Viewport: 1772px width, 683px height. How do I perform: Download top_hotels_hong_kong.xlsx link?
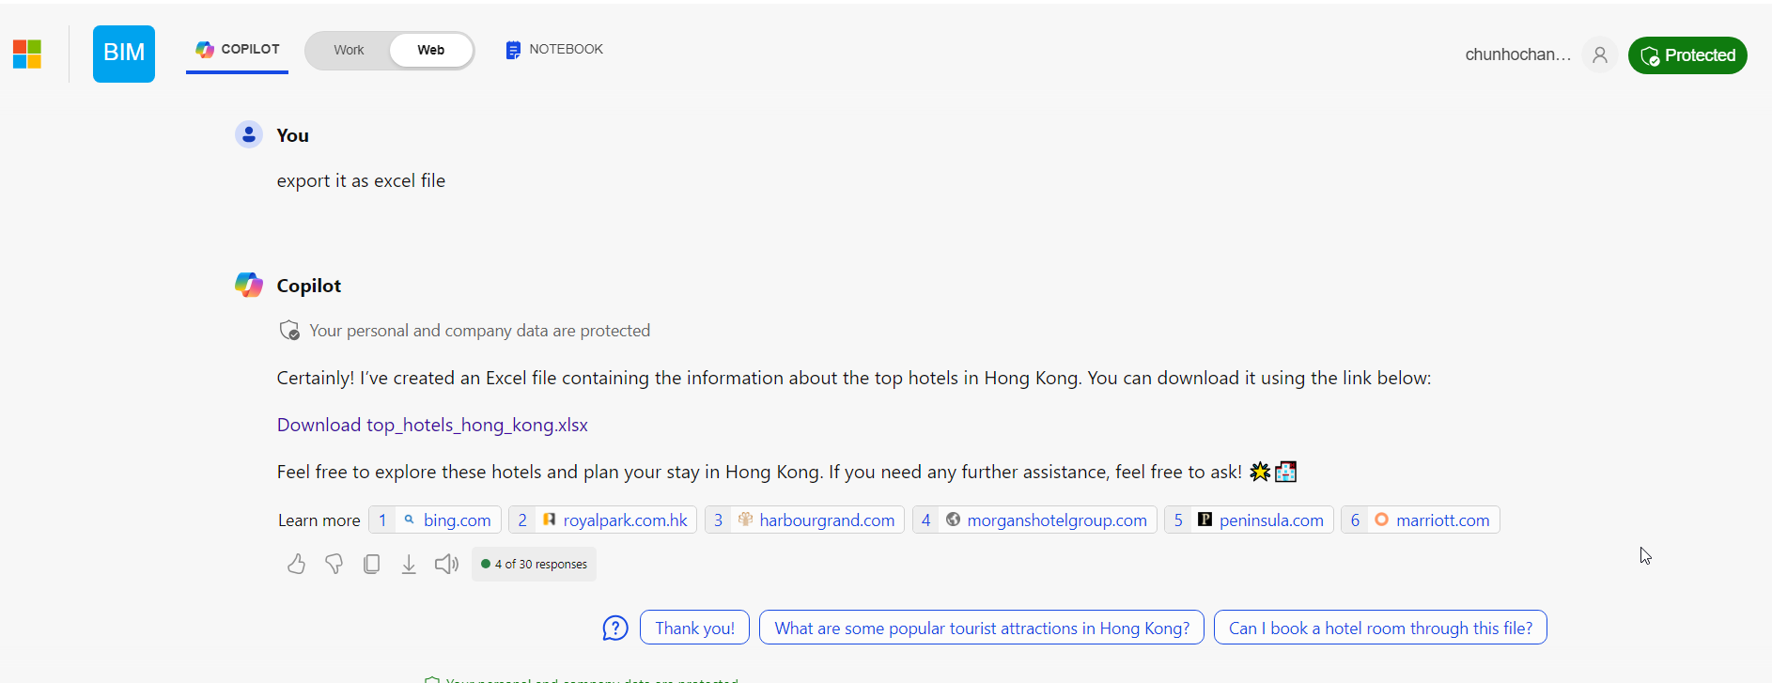(432, 425)
